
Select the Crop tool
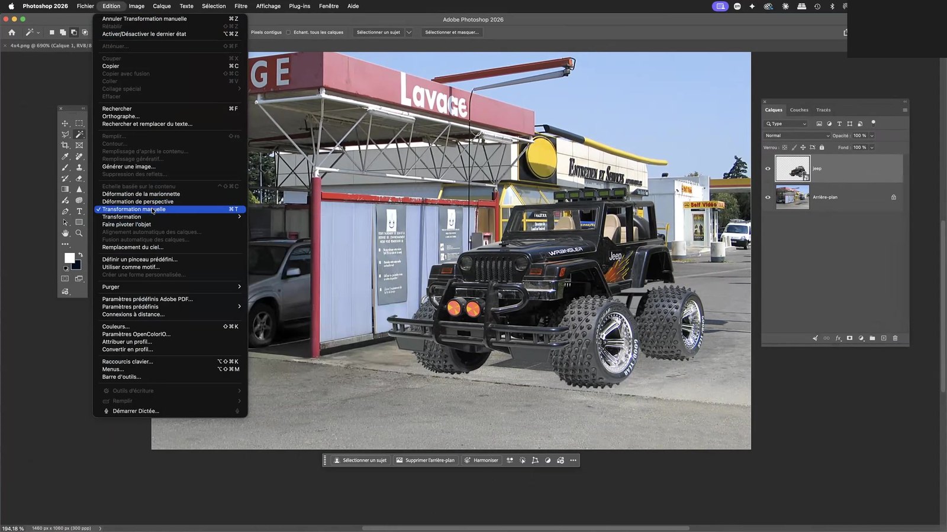point(65,145)
